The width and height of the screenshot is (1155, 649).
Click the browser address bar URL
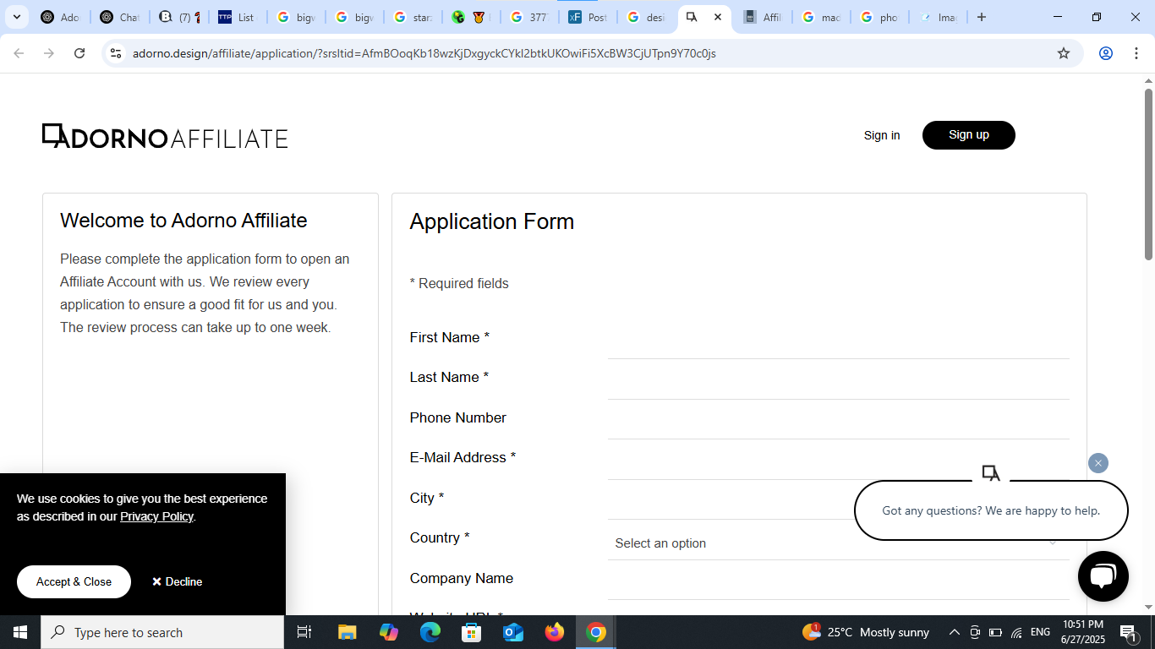[x=424, y=53]
